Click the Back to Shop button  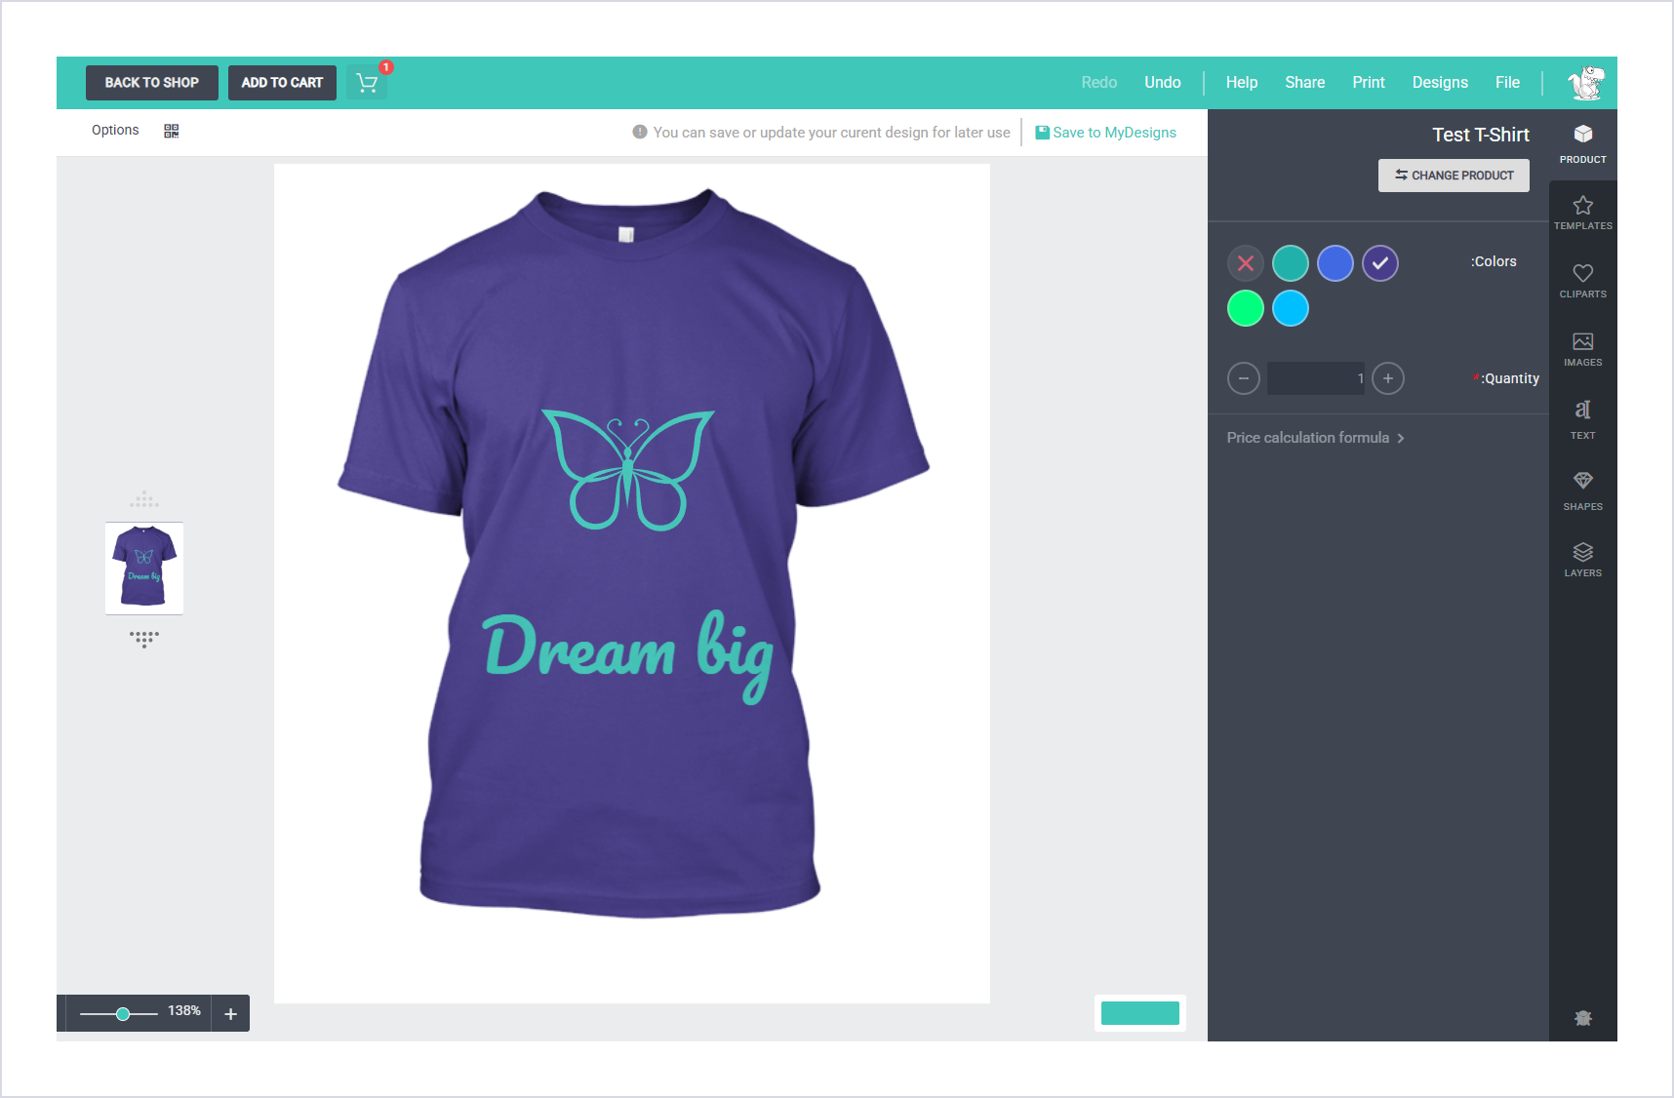(152, 83)
